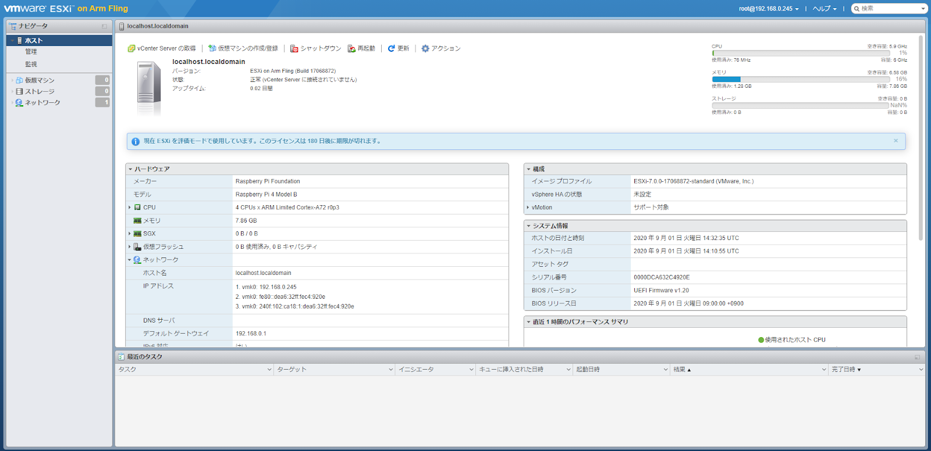This screenshot has width=931, height=451.
Task: Click the SGX icon in hardware list
Action: pos(137,234)
